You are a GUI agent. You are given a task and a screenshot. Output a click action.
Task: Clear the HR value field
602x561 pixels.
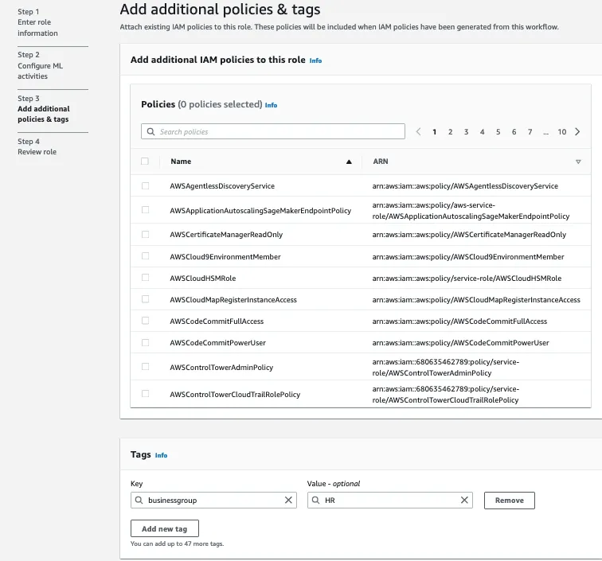coord(464,501)
